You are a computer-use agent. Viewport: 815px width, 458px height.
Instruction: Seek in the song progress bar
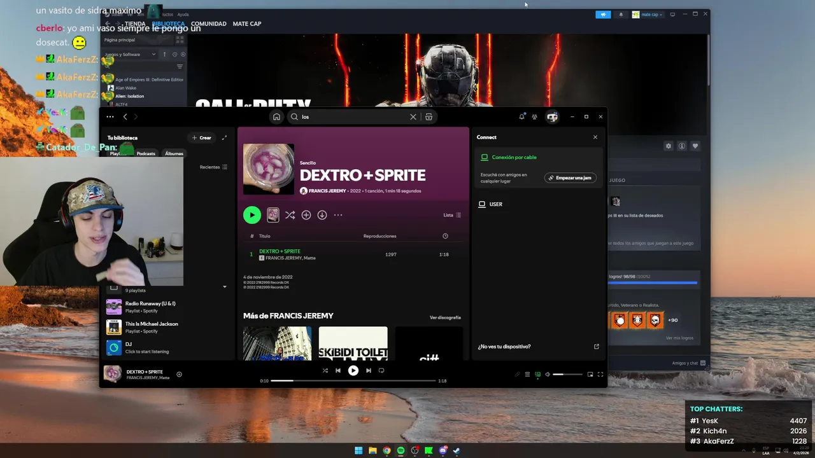[353, 380]
